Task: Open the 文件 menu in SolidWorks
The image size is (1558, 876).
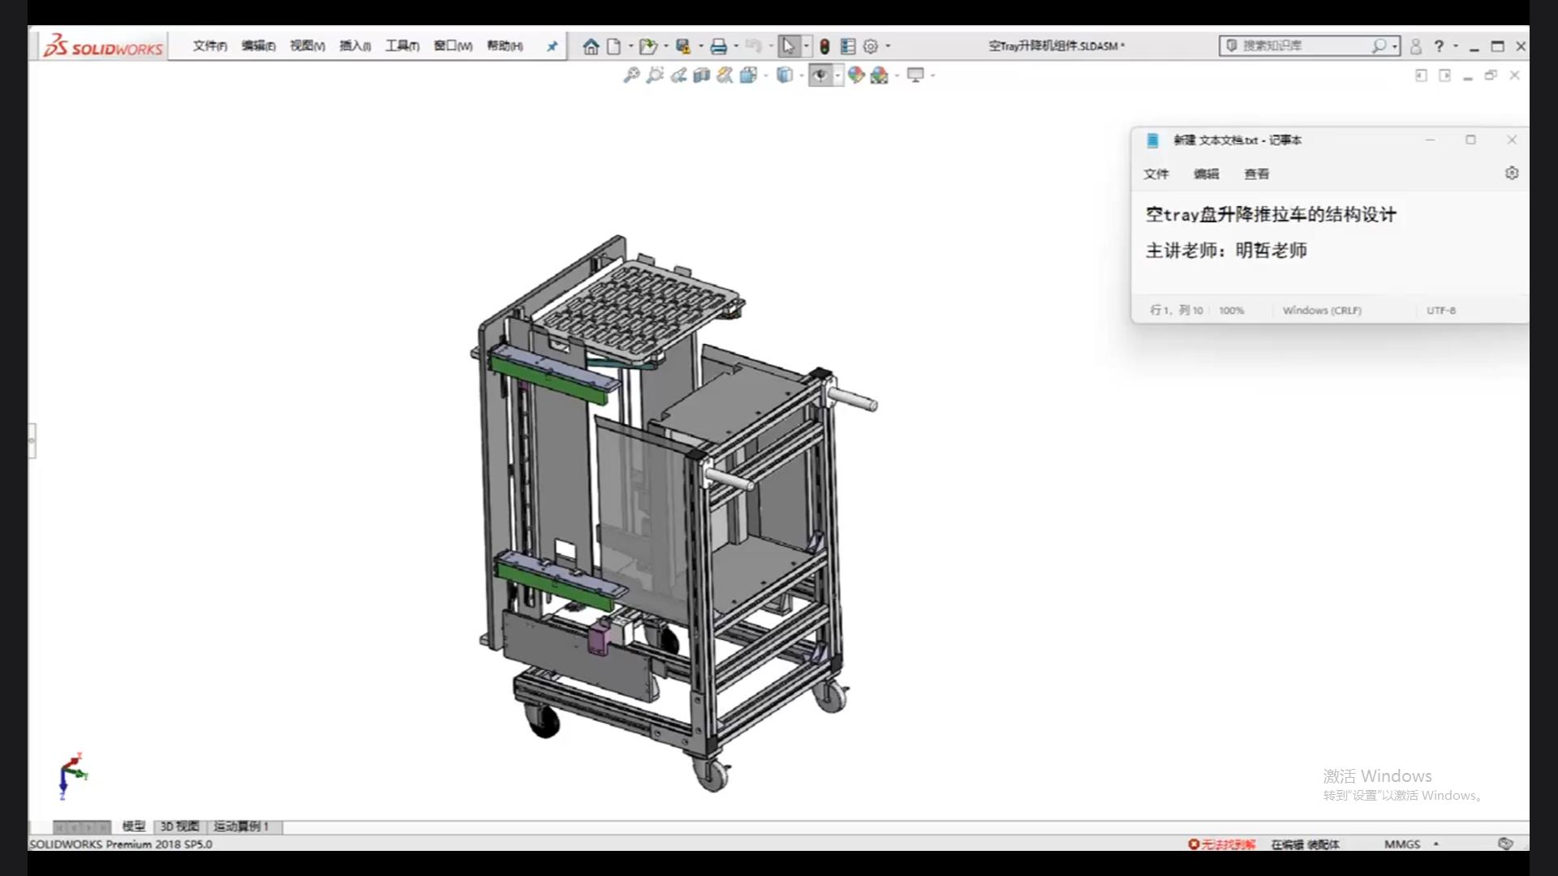Action: [209, 46]
